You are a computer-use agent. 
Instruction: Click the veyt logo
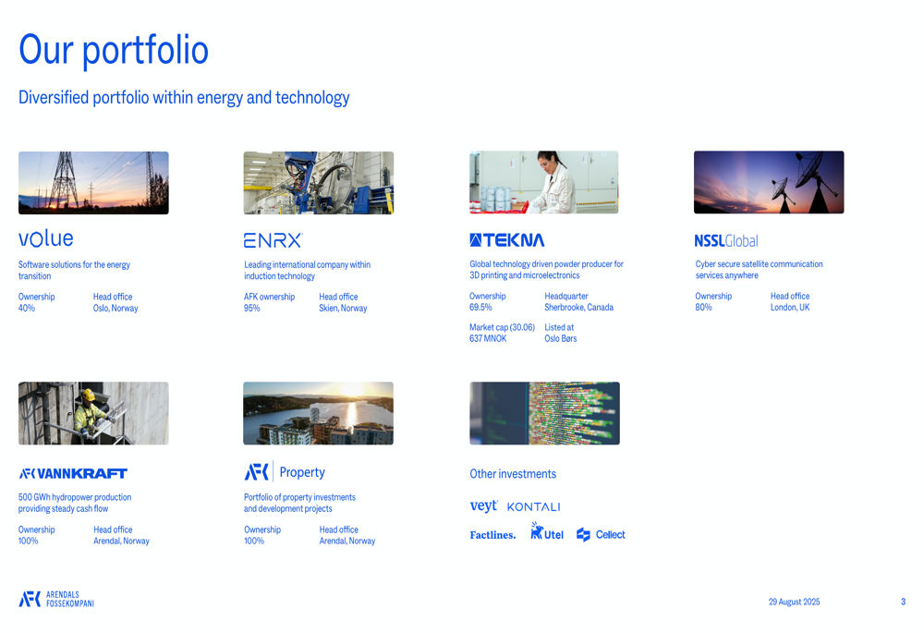tap(484, 506)
